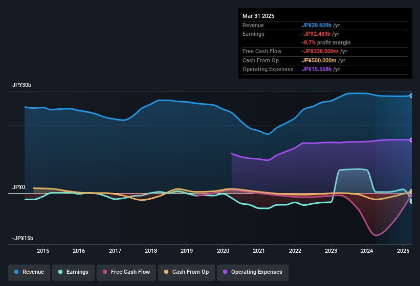Click the JP¥500.000m cash from op value
The image size is (420, 286).
click(x=319, y=60)
